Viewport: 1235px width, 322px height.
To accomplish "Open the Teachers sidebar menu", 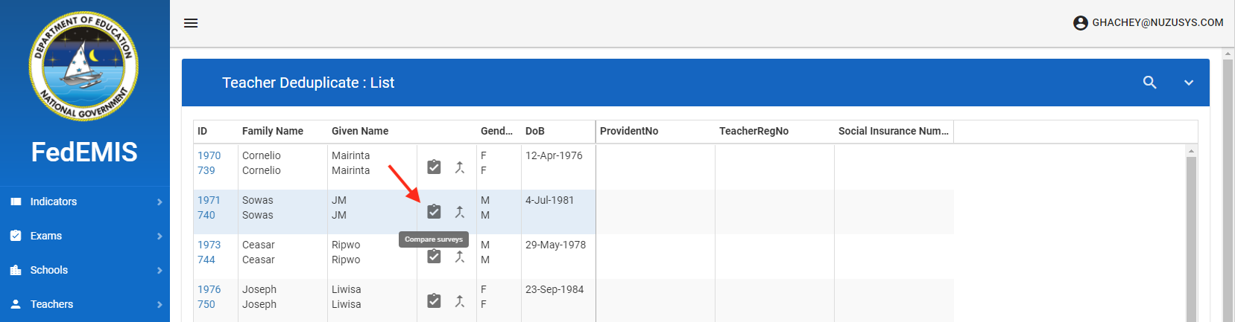I will click(x=85, y=304).
